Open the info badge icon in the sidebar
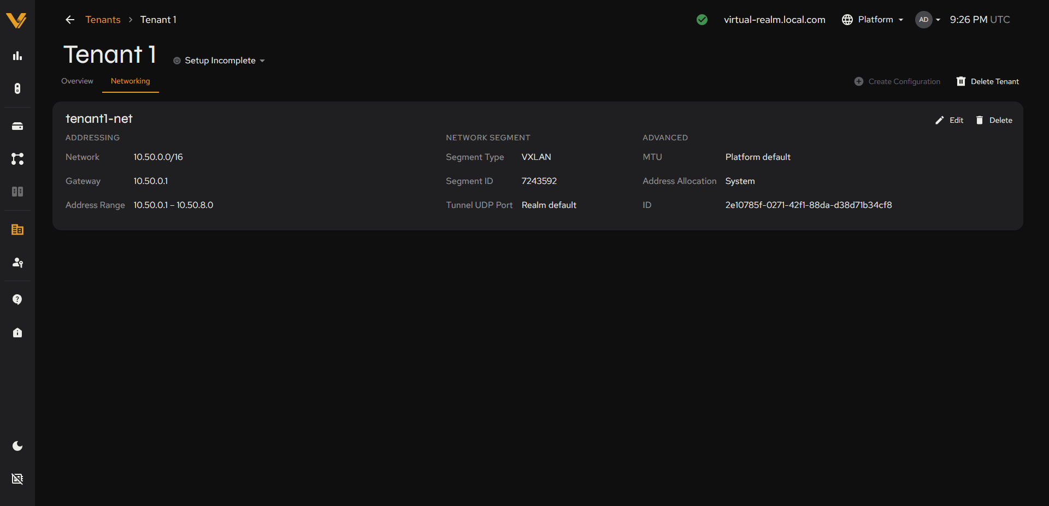This screenshot has height=506, width=1049. [x=17, y=332]
